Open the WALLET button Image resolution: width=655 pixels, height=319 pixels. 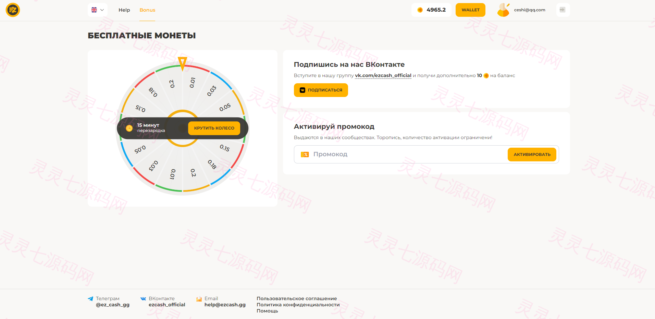click(x=470, y=10)
